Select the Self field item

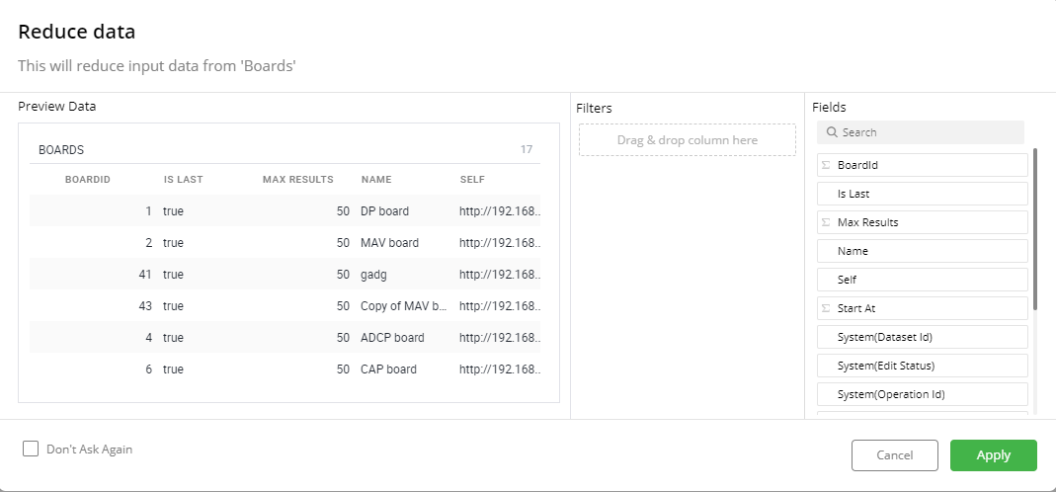(x=922, y=280)
